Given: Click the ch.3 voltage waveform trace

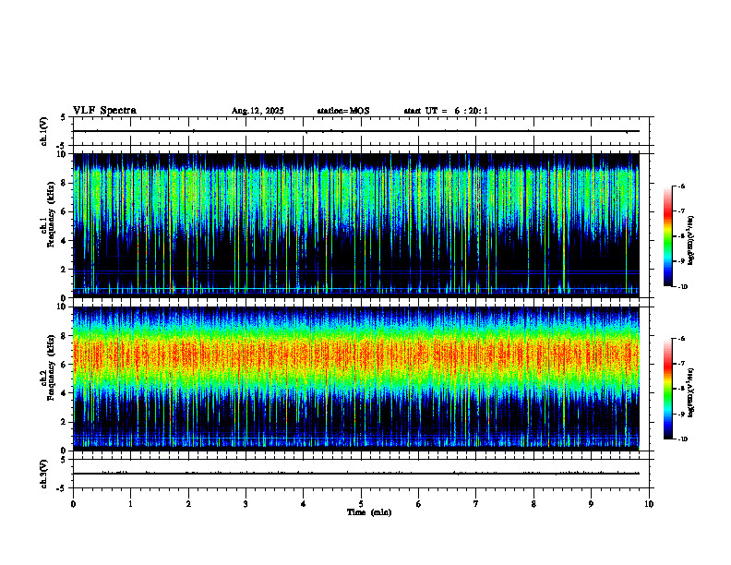Looking at the screenshot, I should coord(356,474).
